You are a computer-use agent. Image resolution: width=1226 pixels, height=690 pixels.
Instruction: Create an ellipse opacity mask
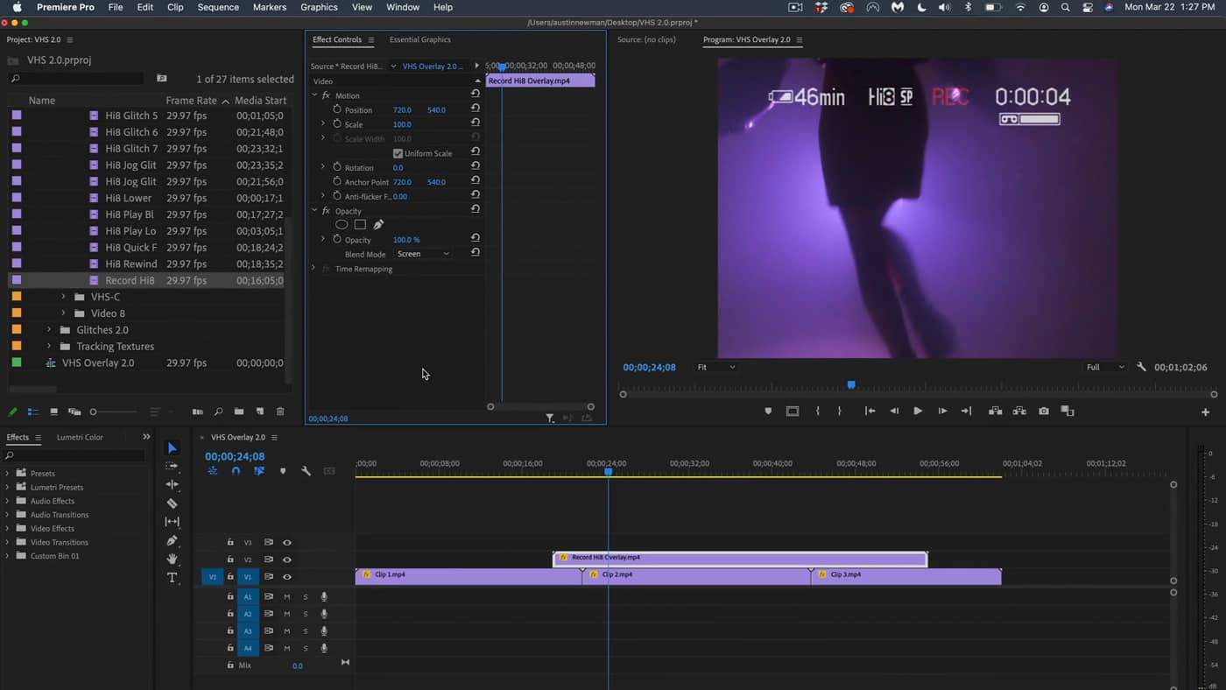(342, 224)
